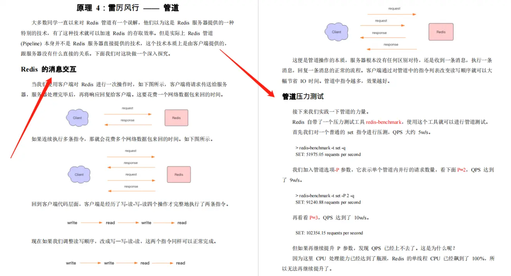This screenshot has width=511, height=276.
Task: Click the Redis box in the single request/response diagram
Action: click(x=176, y=118)
